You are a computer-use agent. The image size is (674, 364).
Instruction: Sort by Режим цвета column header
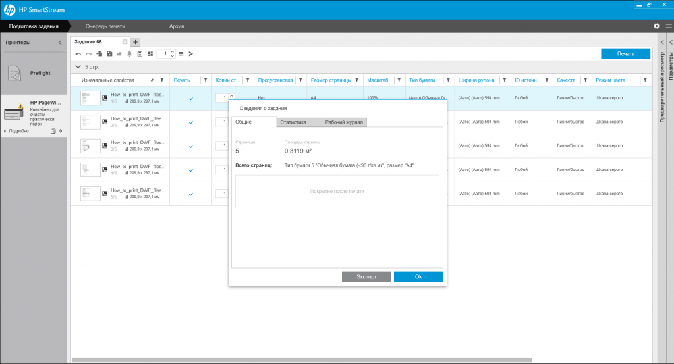[610, 80]
